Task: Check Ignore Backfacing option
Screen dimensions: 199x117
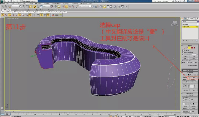Action: [183, 52]
